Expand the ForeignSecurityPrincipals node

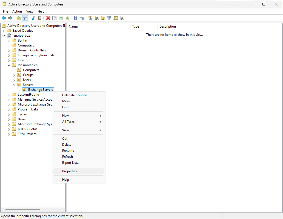click(9, 56)
